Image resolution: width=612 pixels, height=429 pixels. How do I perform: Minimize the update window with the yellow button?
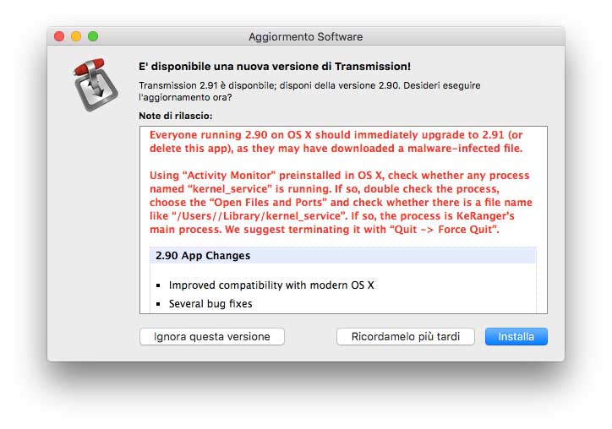pyautogui.click(x=76, y=36)
